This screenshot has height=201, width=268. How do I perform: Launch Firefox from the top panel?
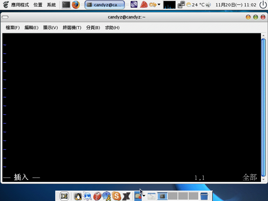tap(76, 5)
